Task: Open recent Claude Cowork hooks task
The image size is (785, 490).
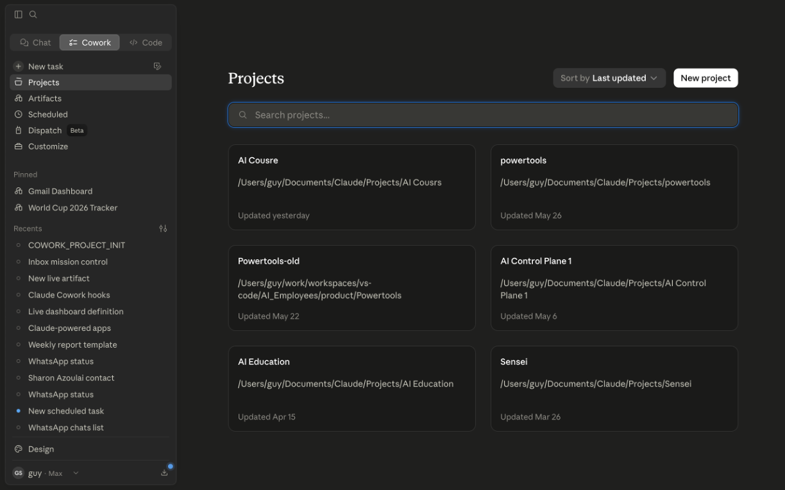Action: [90, 295]
